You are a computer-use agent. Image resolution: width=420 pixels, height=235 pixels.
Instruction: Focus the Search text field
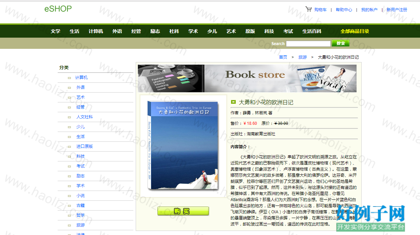(x=308, y=43)
